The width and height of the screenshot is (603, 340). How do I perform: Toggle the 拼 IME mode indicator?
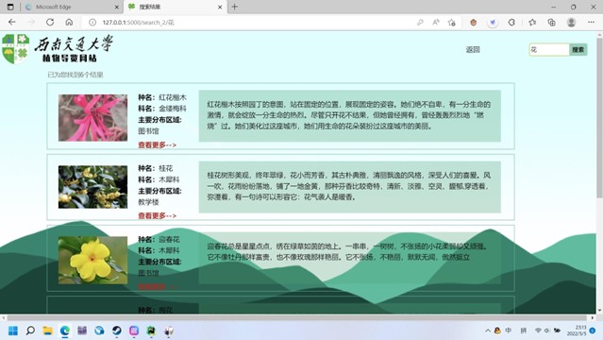[524, 331]
